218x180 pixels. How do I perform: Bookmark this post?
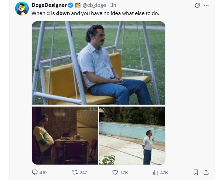point(196,172)
